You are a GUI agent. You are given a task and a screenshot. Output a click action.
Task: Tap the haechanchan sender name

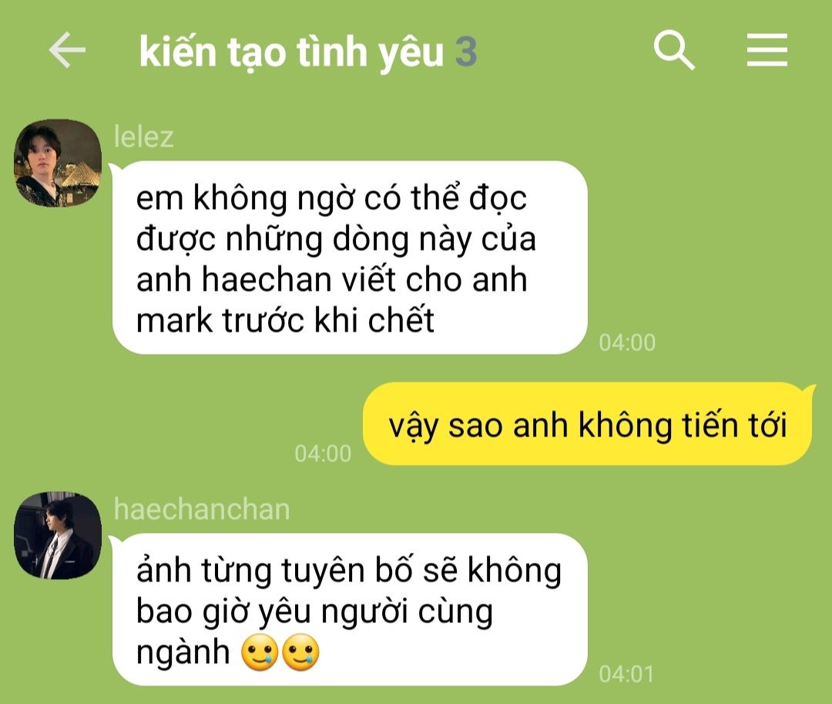pyautogui.click(x=202, y=509)
